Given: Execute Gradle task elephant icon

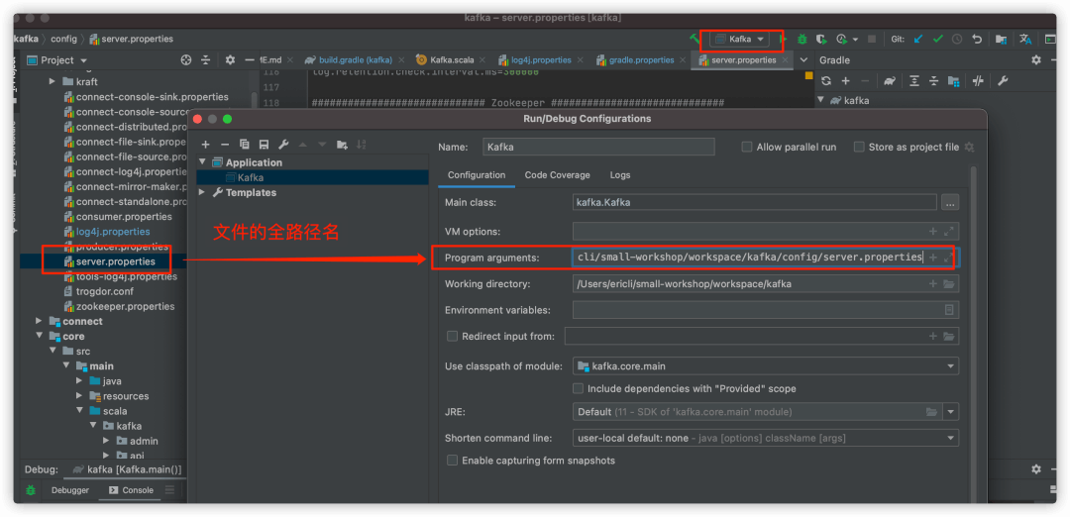Looking at the screenshot, I should click(x=890, y=81).
